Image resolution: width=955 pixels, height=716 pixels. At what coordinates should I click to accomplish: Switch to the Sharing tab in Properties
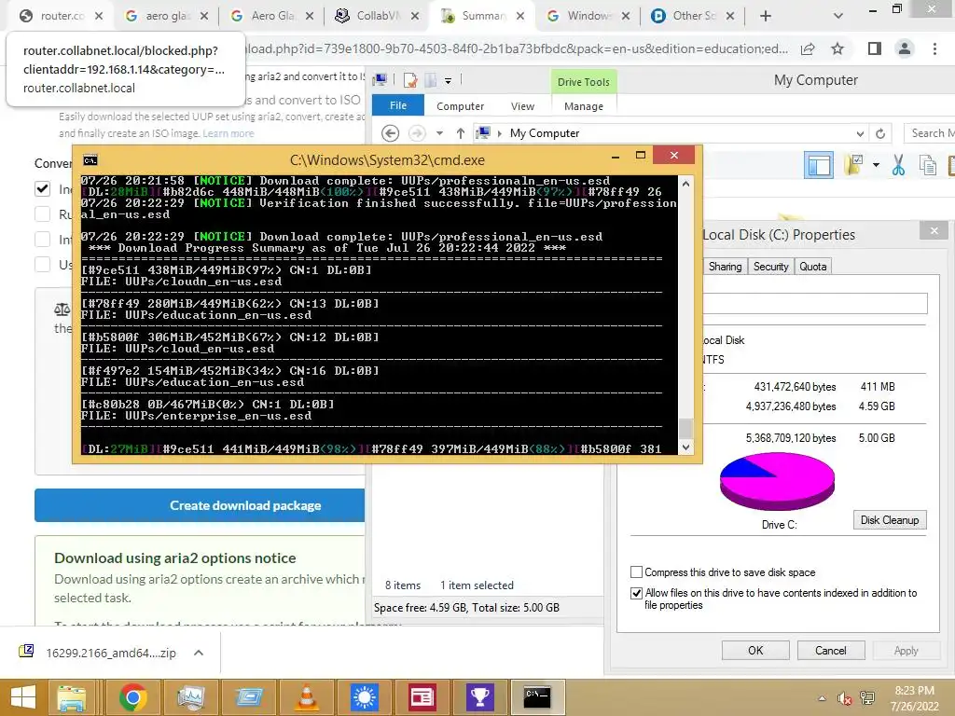click(725, 267)
